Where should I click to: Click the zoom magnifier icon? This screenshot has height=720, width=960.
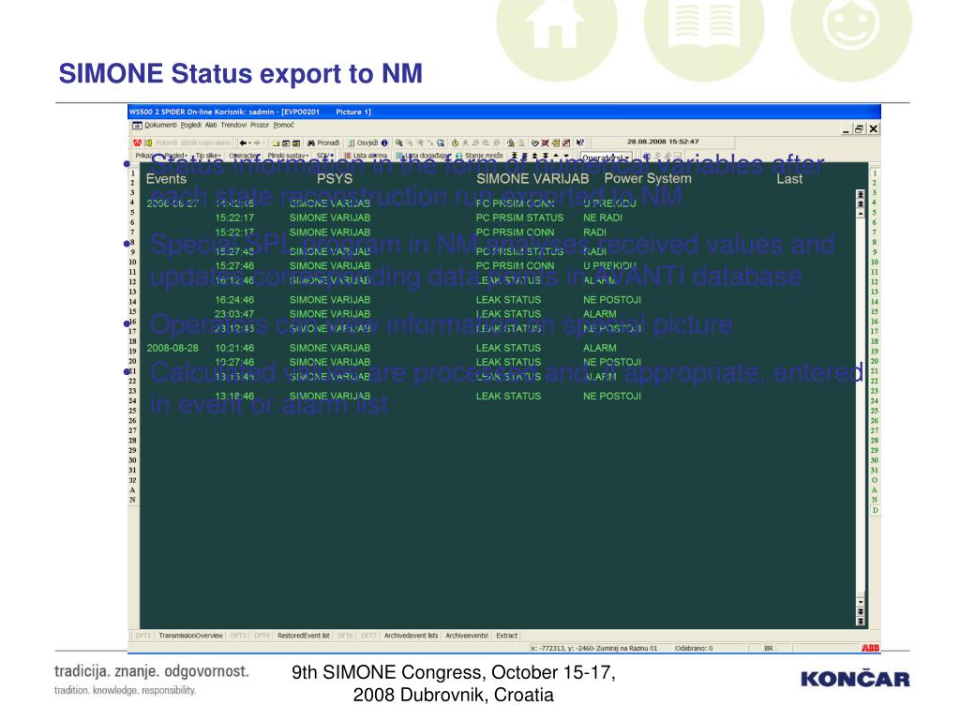399,142
